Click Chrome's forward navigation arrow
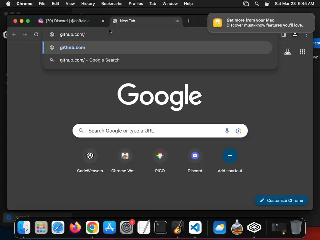320x240 pixels. click(25, 34)
